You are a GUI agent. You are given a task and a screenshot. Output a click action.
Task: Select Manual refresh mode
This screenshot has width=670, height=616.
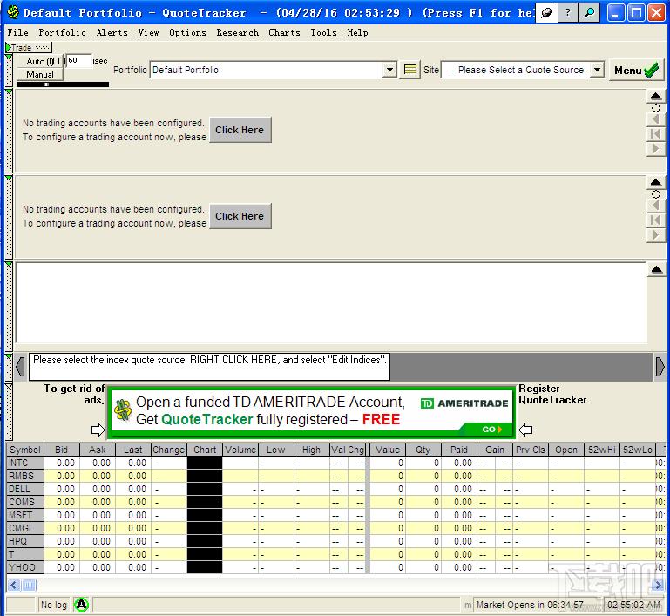40,74
